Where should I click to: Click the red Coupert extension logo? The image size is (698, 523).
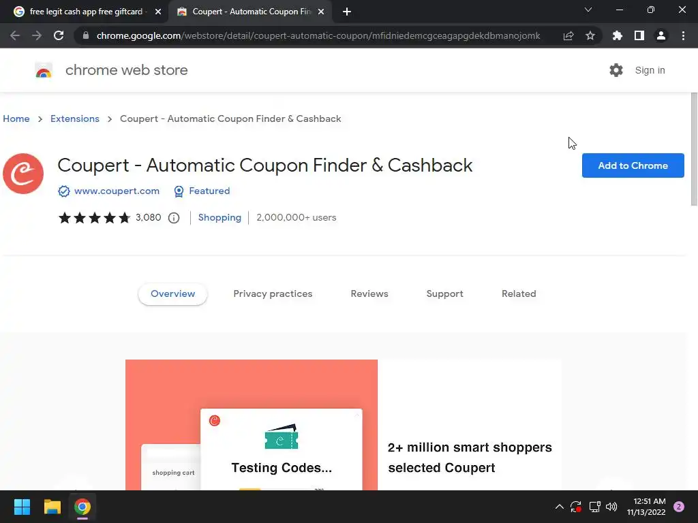pyautogui.click(x=23, y=174)
